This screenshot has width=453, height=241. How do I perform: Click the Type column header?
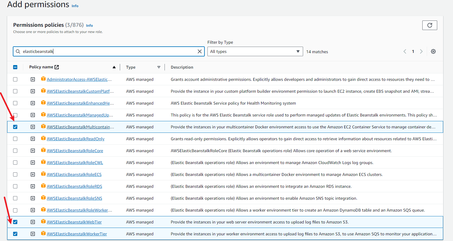[x=131, y=67]
